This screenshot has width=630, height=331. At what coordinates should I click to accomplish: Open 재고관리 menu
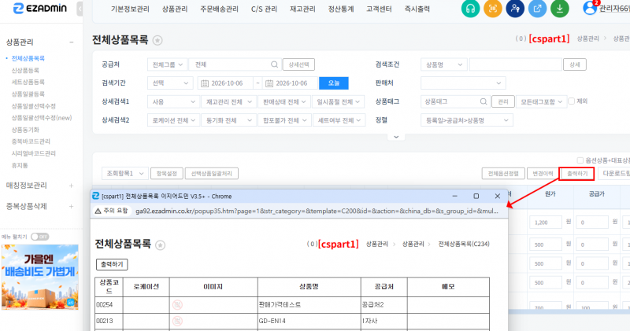pos(302,9)
